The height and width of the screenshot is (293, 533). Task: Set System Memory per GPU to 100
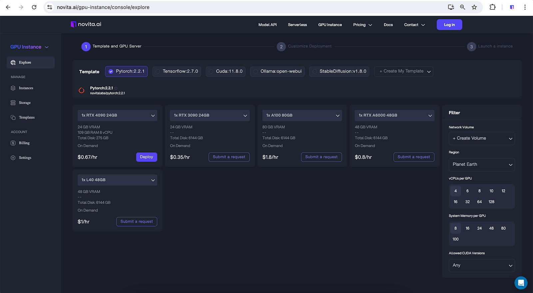pyautogui.click(x=455, y=239)
